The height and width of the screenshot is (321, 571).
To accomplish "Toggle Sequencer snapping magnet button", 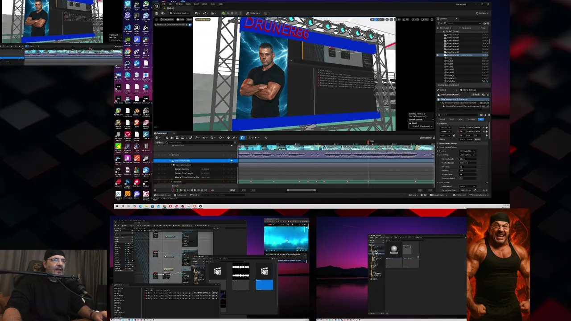I will (x=242, y=138).
